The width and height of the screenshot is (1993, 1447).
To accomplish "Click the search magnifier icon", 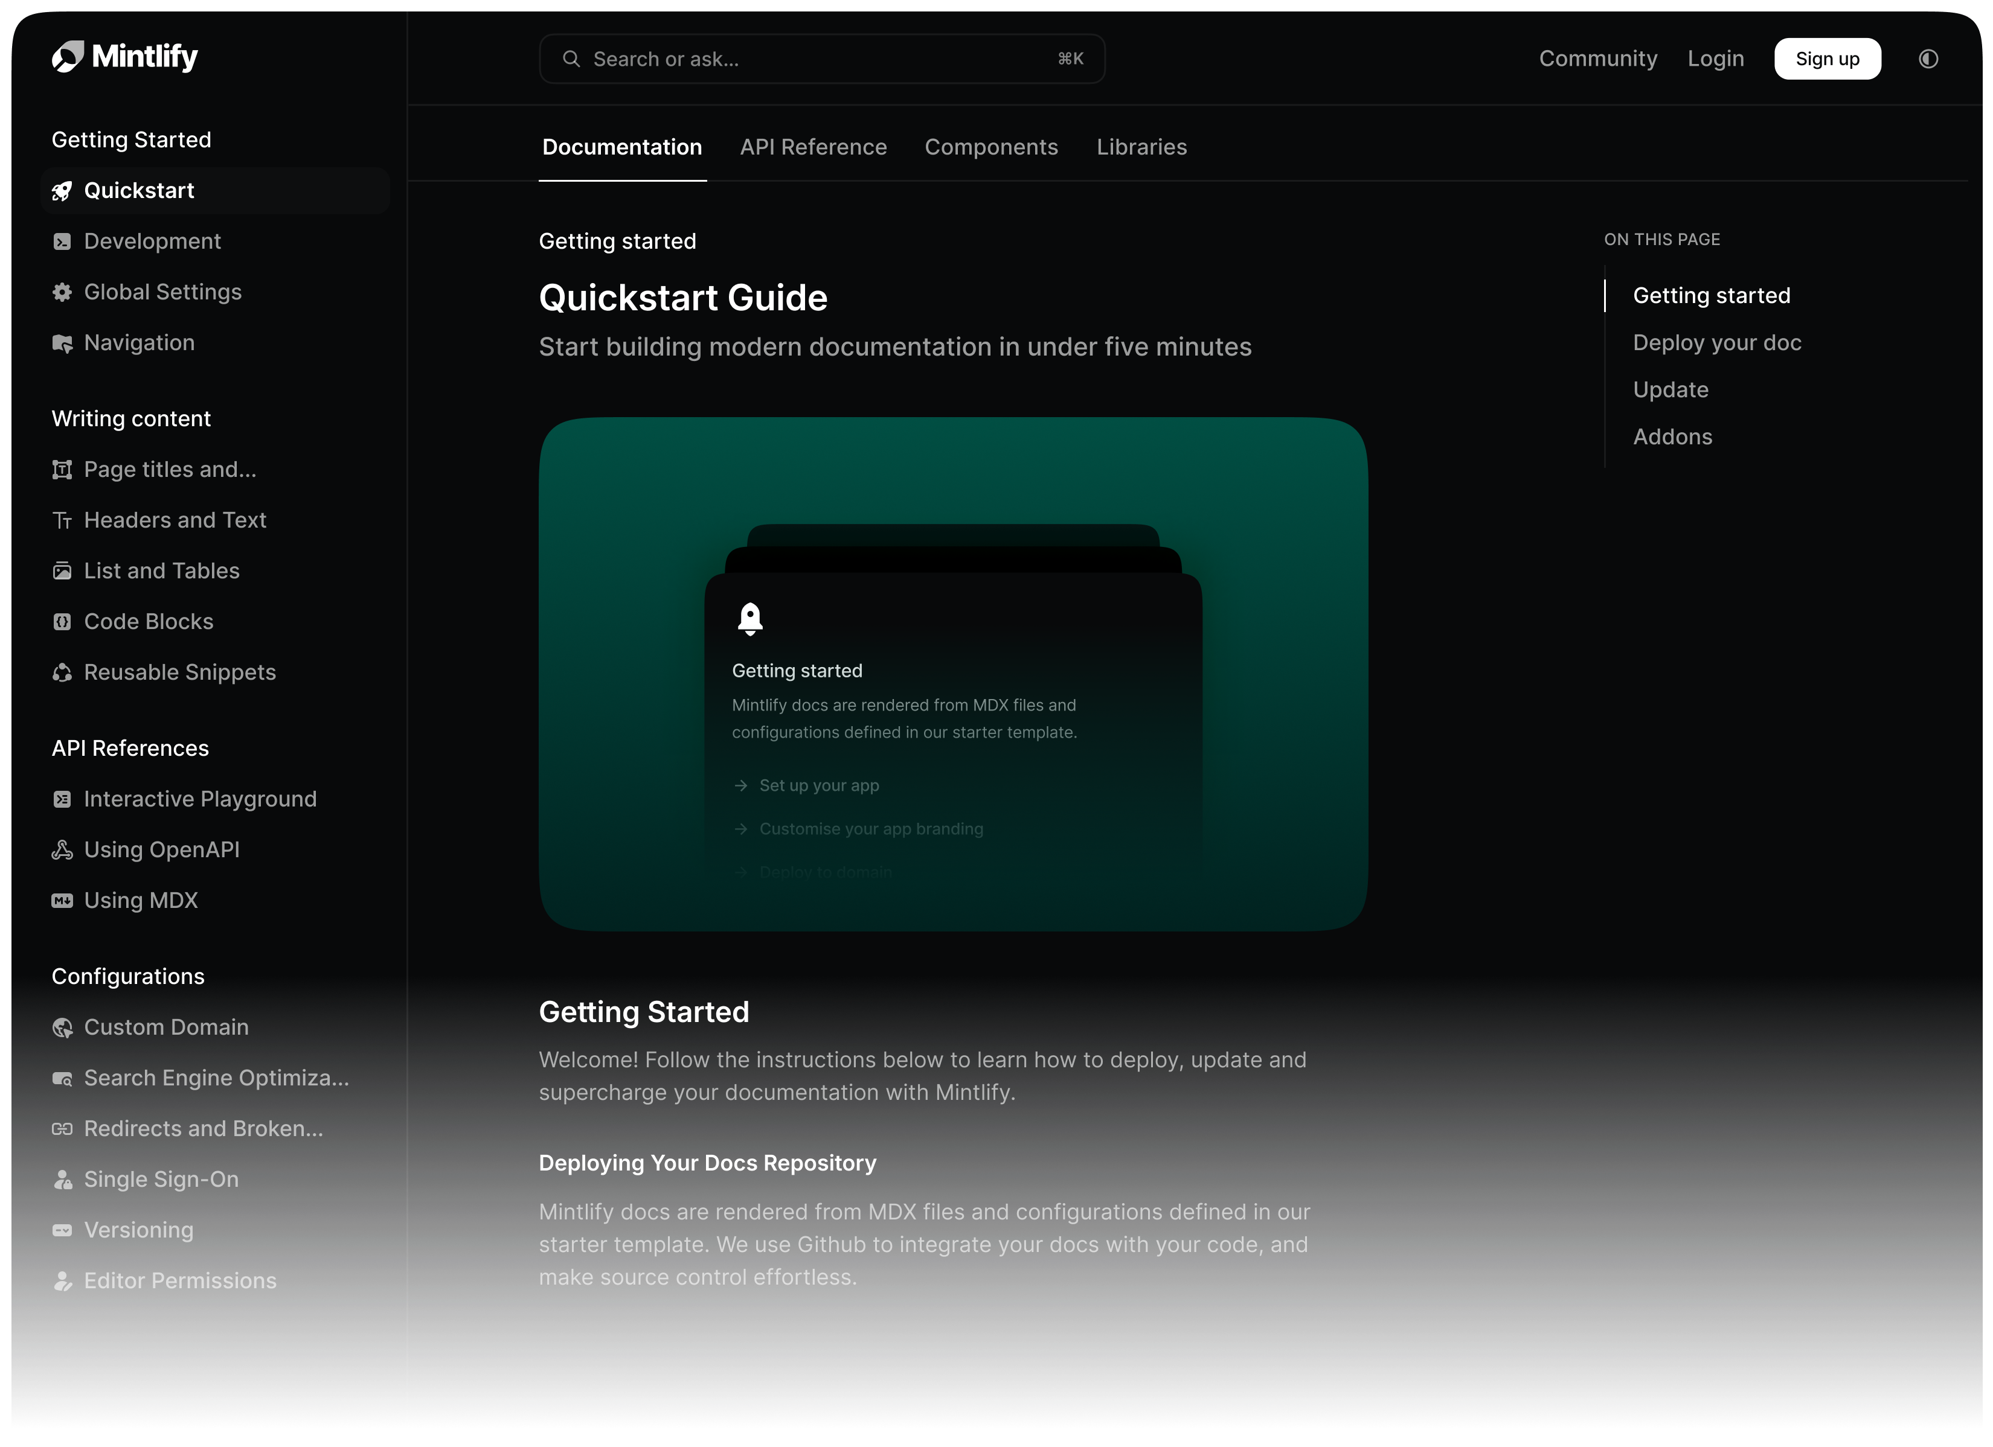I will click(x=571, y=59).
